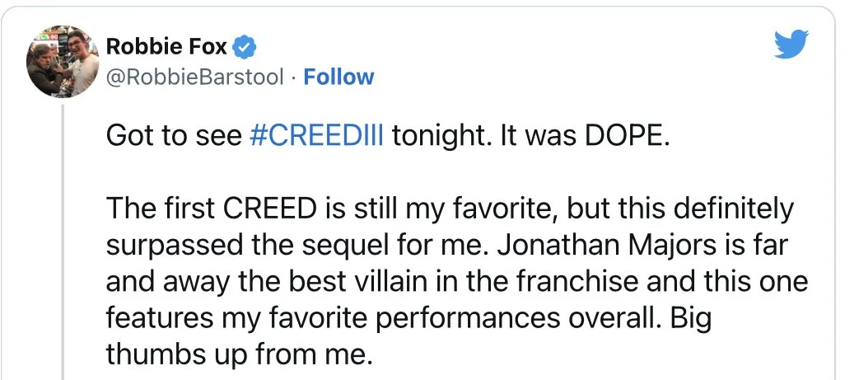Click the gray vertical line beside tweet
This screenshot has height=380, width=859.
point(63,242)
